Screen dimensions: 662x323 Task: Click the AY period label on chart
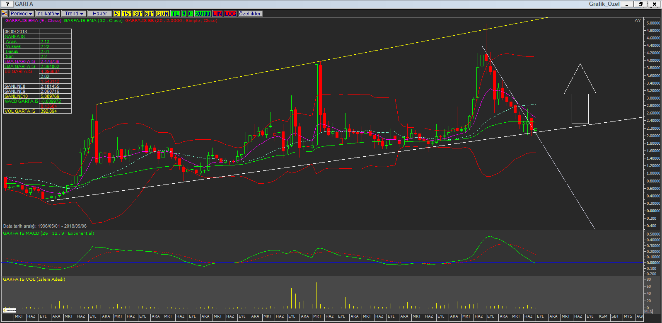point(638,21)
